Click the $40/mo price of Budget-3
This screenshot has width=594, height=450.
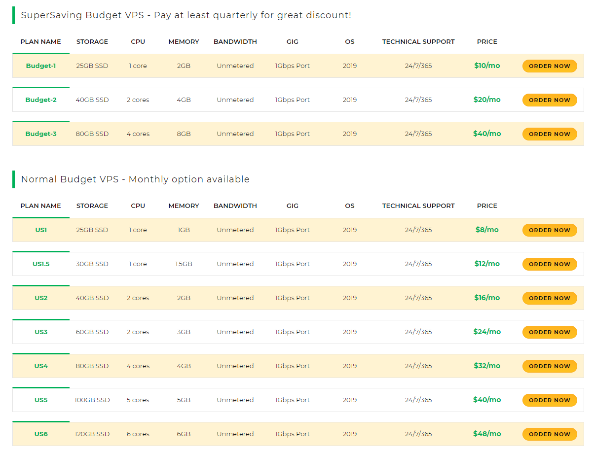click(487, 134)
